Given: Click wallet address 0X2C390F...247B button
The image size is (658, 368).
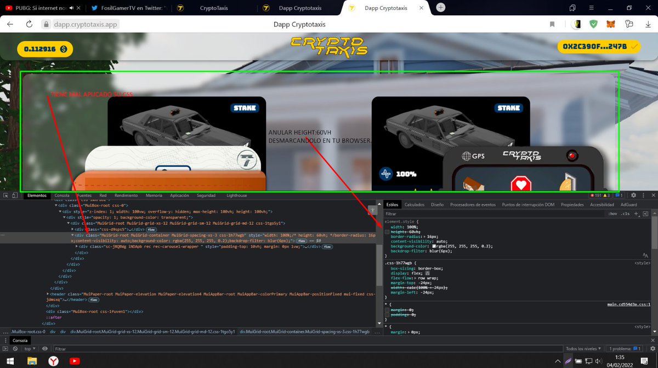Looking at the screenshot, I should (x=599, y=47).
